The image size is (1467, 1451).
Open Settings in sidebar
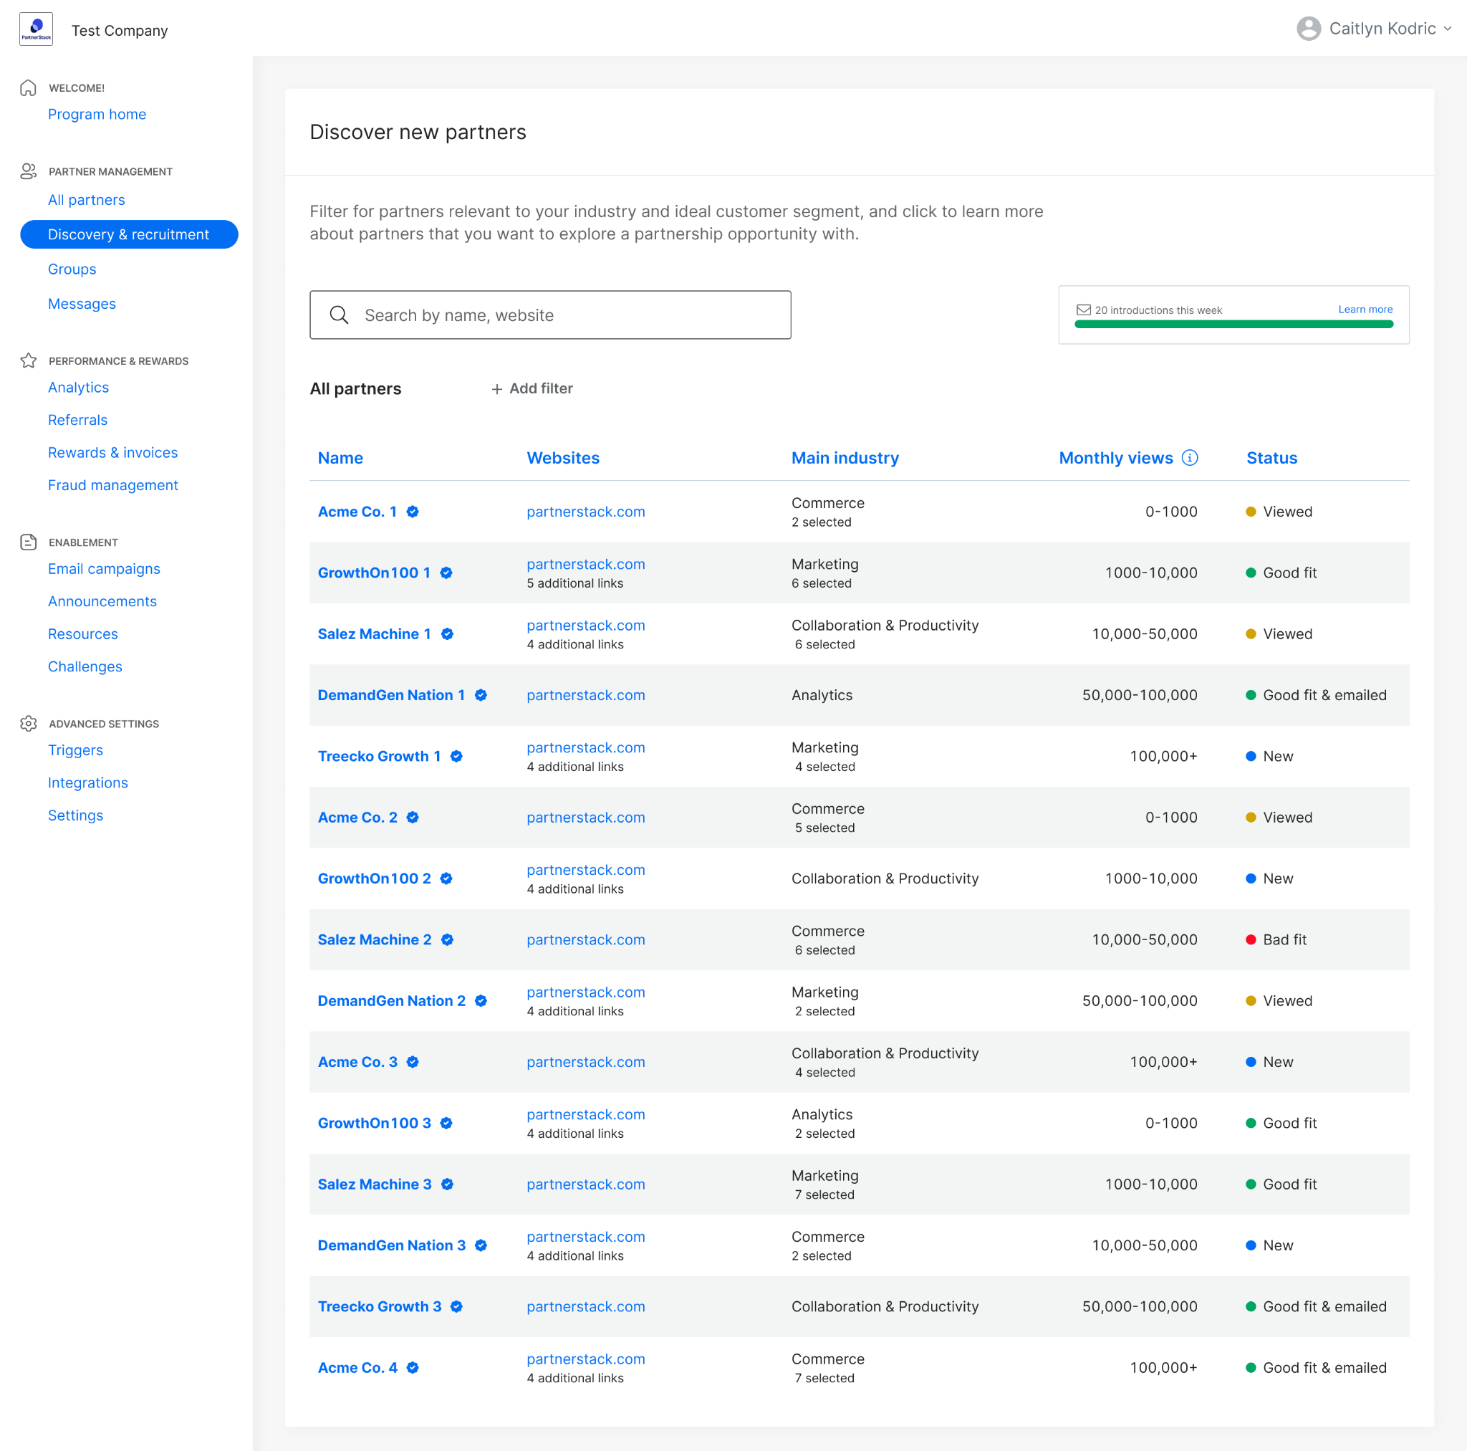75,816
